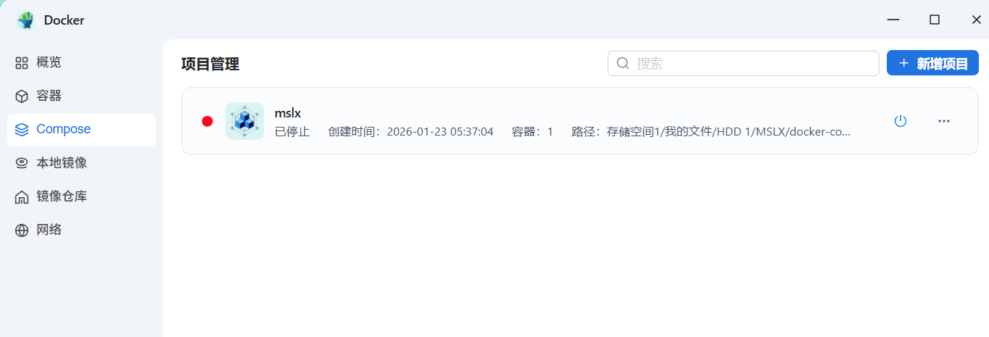Image resolution: width=989 pixels, height=337 pixels.
Task: Open the 网络 network section
Action: tap(81, 230)
